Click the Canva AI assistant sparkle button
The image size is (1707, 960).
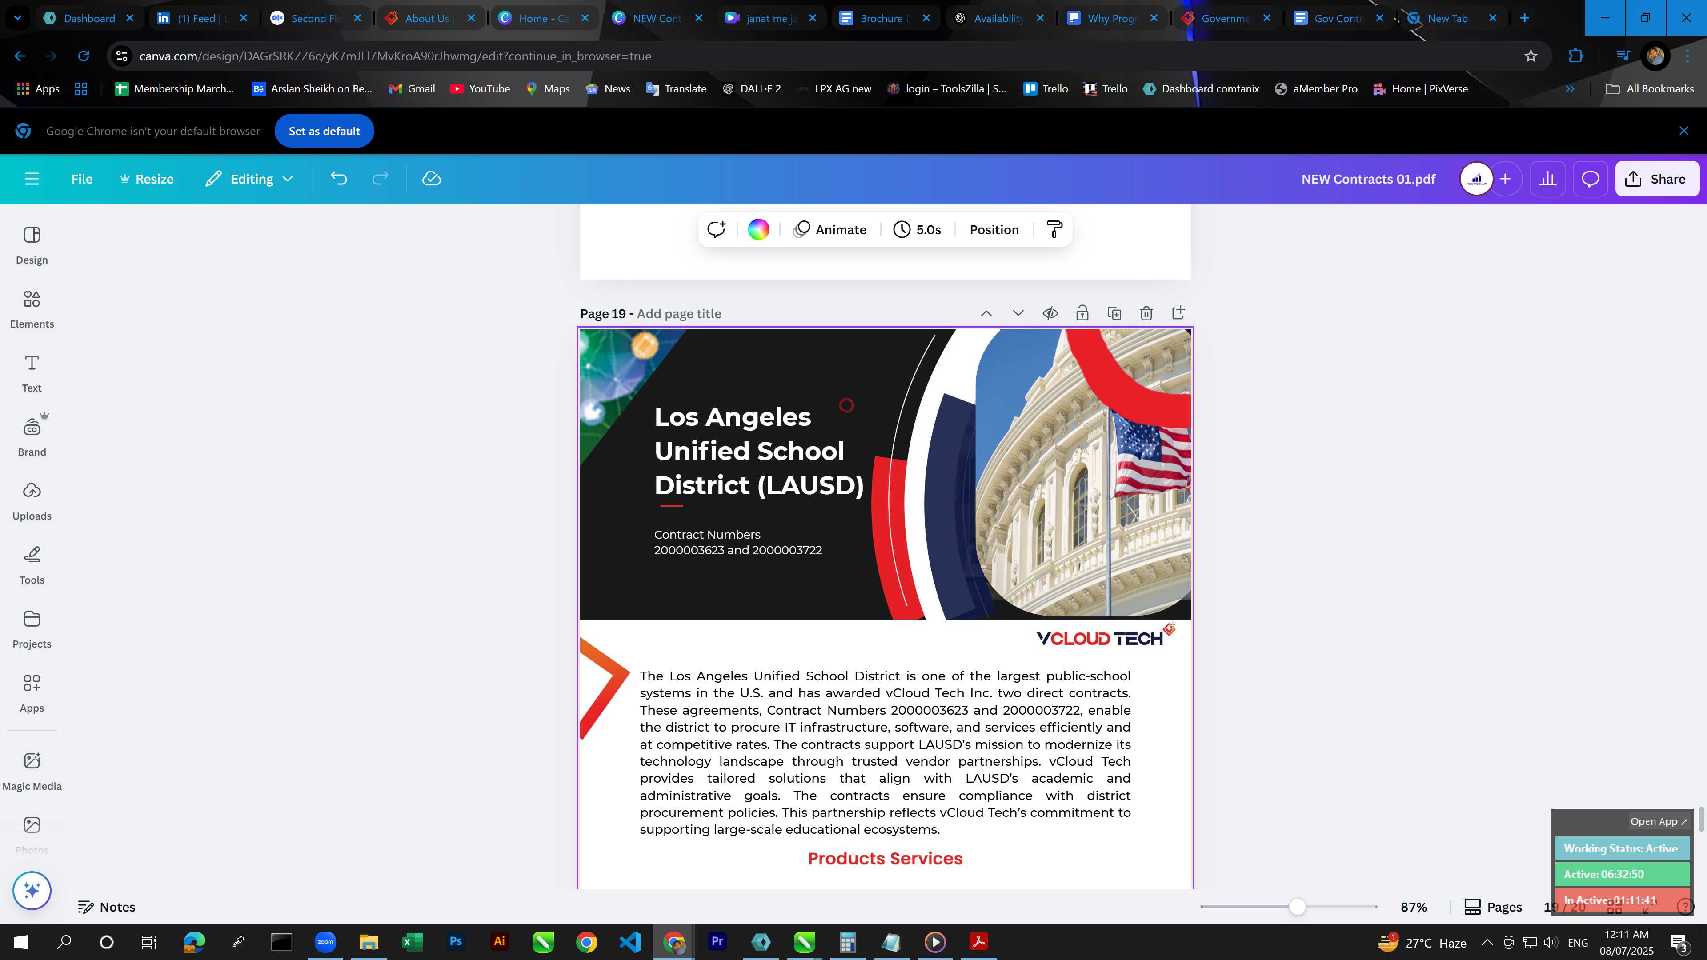32,890
